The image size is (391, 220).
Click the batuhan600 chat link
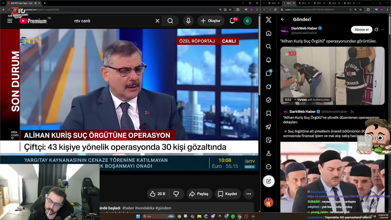coord(349,196)
